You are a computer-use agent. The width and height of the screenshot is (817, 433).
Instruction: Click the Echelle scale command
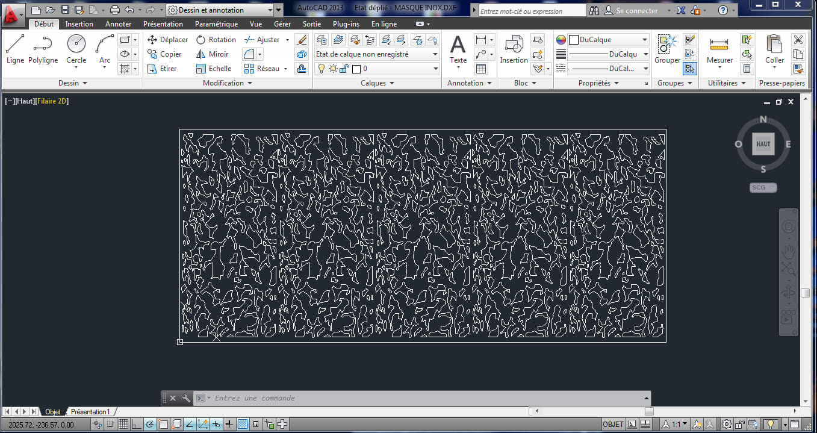(x=214, y=69)
